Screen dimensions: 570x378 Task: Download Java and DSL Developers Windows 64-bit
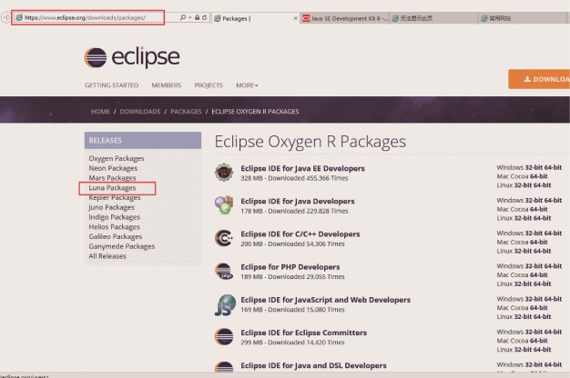click(553, 364)
